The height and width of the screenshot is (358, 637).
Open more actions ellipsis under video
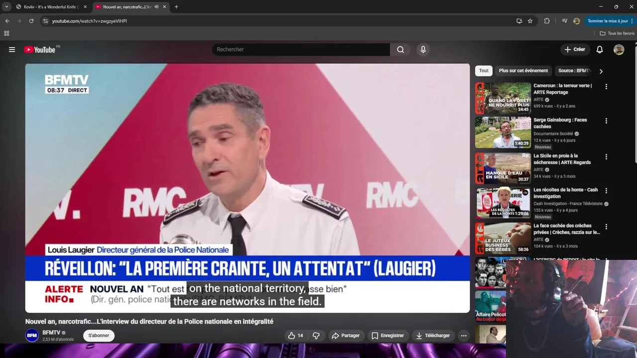click(464, 336)
